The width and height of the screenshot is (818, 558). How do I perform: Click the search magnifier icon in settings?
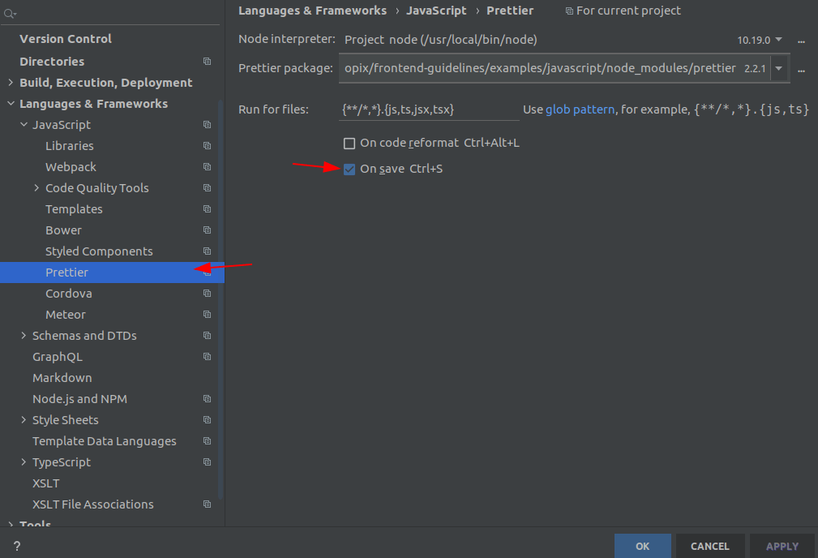(x=10, y=14)
